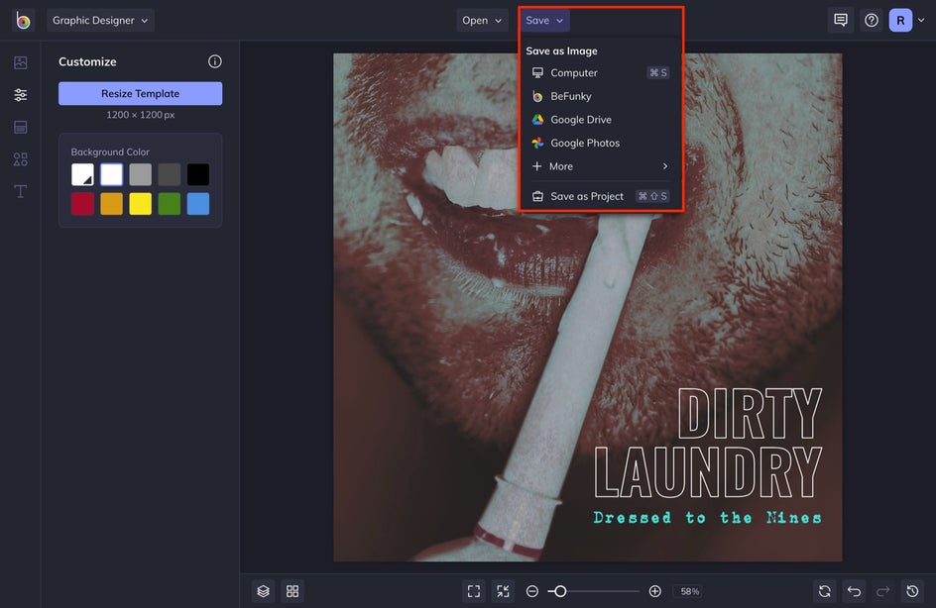The width and height of the screenshot is (936, 608).
Task: Pick the red background color swatch
Action: coord(82,204)
